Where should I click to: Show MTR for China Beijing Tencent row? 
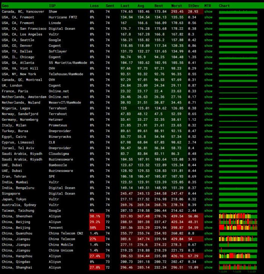tap(208, 228)
